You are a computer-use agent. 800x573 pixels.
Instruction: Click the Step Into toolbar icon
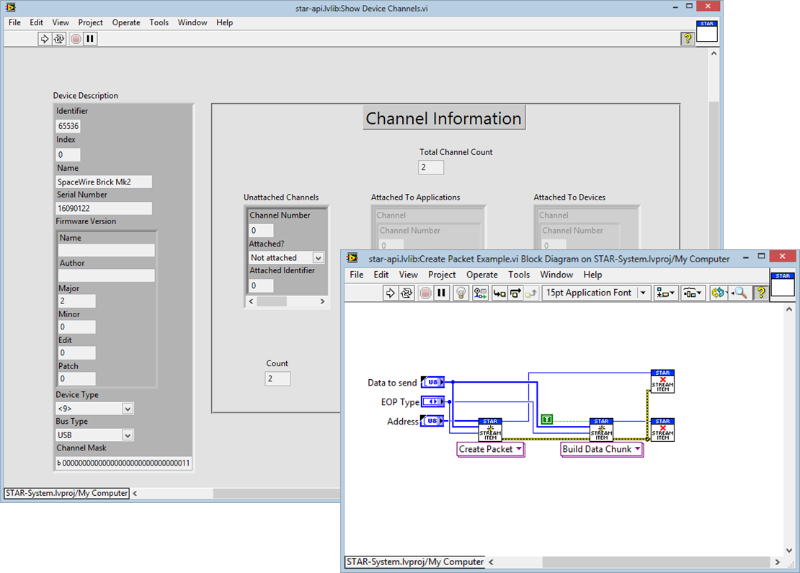[499, 293]
